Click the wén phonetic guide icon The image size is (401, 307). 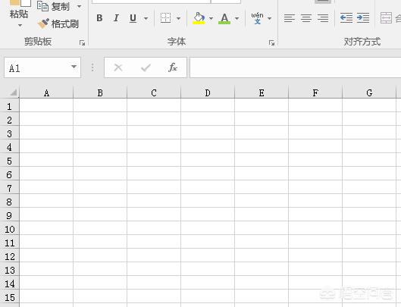[257, 18]
